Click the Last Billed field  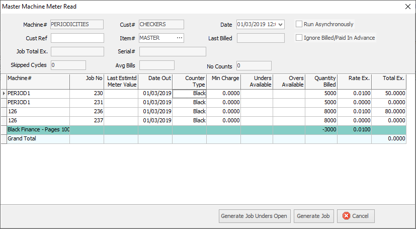261,38
